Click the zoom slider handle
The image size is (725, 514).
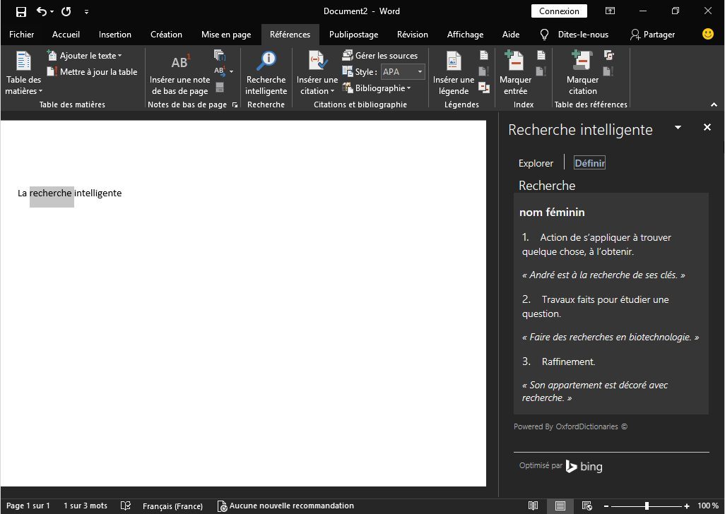pos(647,506)
